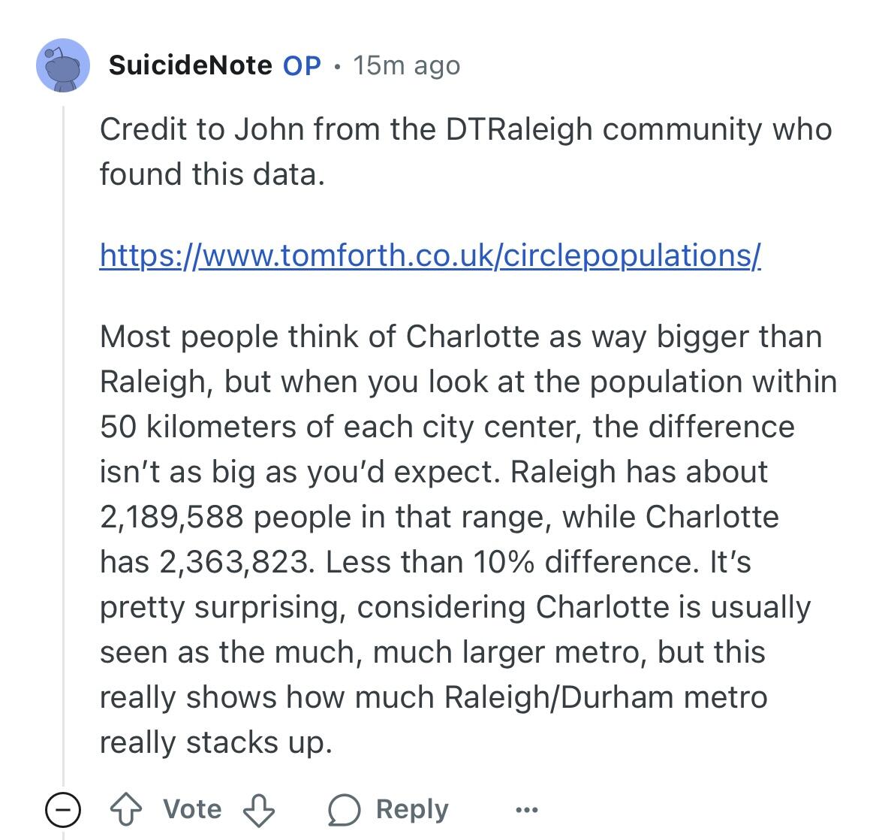Click the word "DTRaleigh" in the comment
Screen dimensions: 885x840
point(519,129)
